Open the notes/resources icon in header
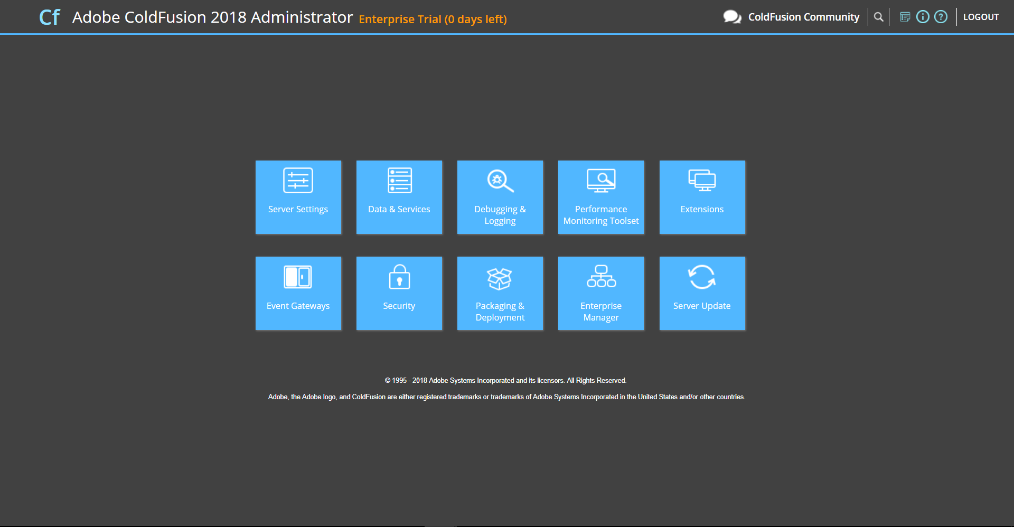Viewport: 1014px width, 527px height. (x=905, y=17)
